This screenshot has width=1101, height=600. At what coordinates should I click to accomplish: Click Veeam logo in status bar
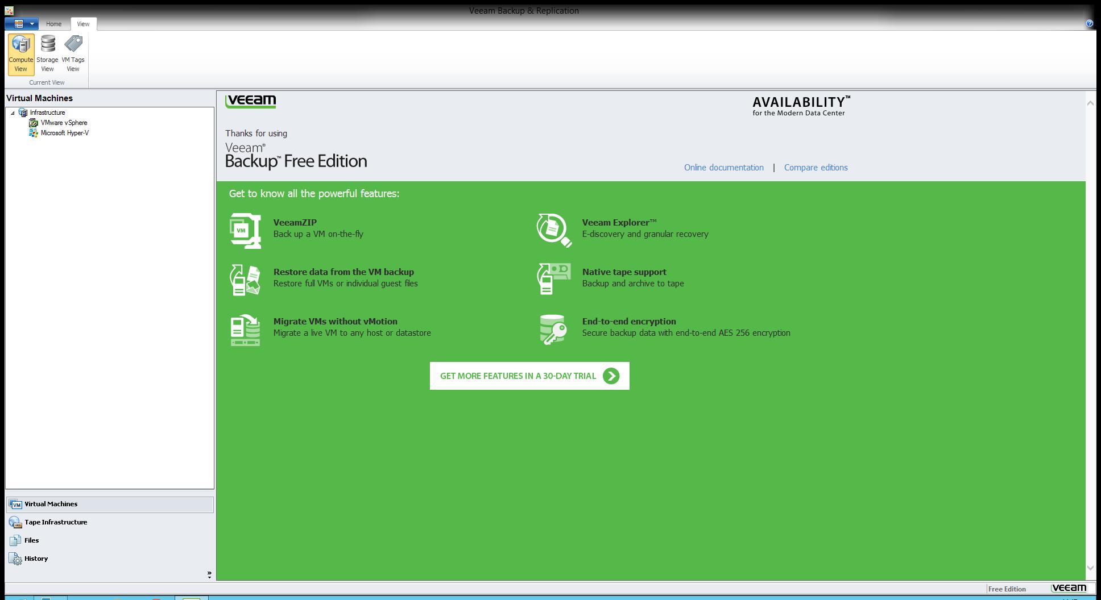1069,588
